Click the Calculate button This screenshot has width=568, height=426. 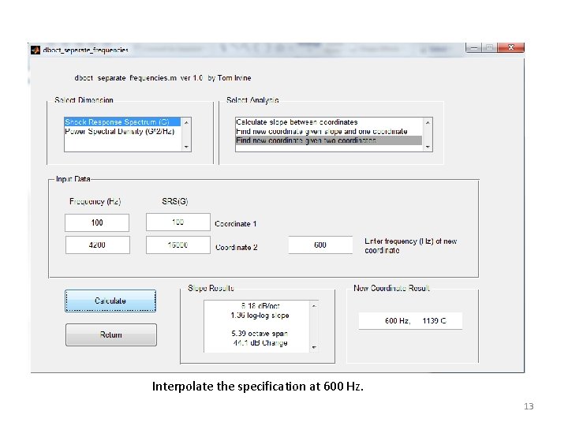110,301
